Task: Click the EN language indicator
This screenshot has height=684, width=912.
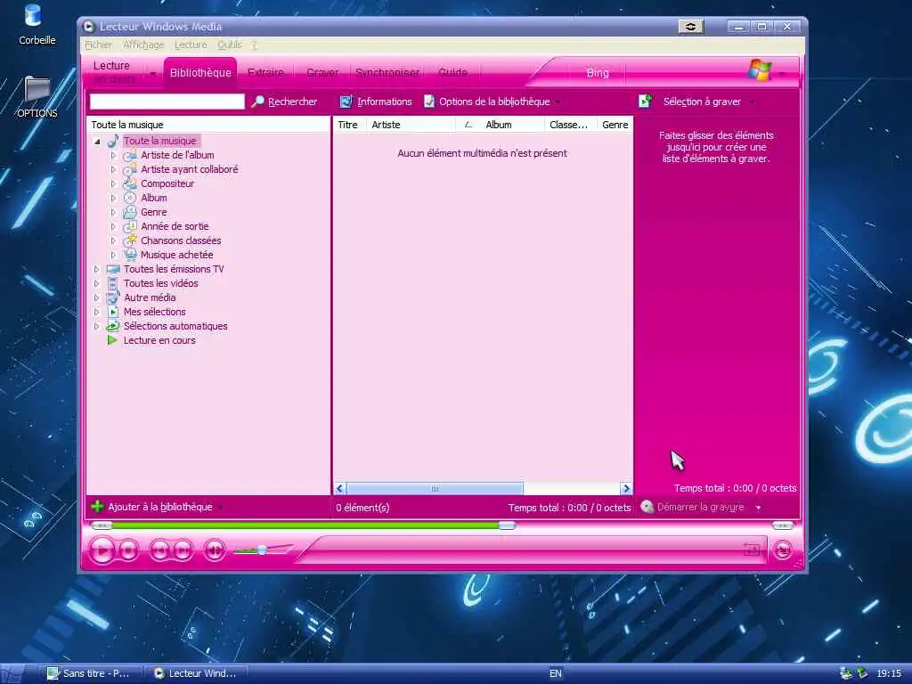Action: [556, 673]
